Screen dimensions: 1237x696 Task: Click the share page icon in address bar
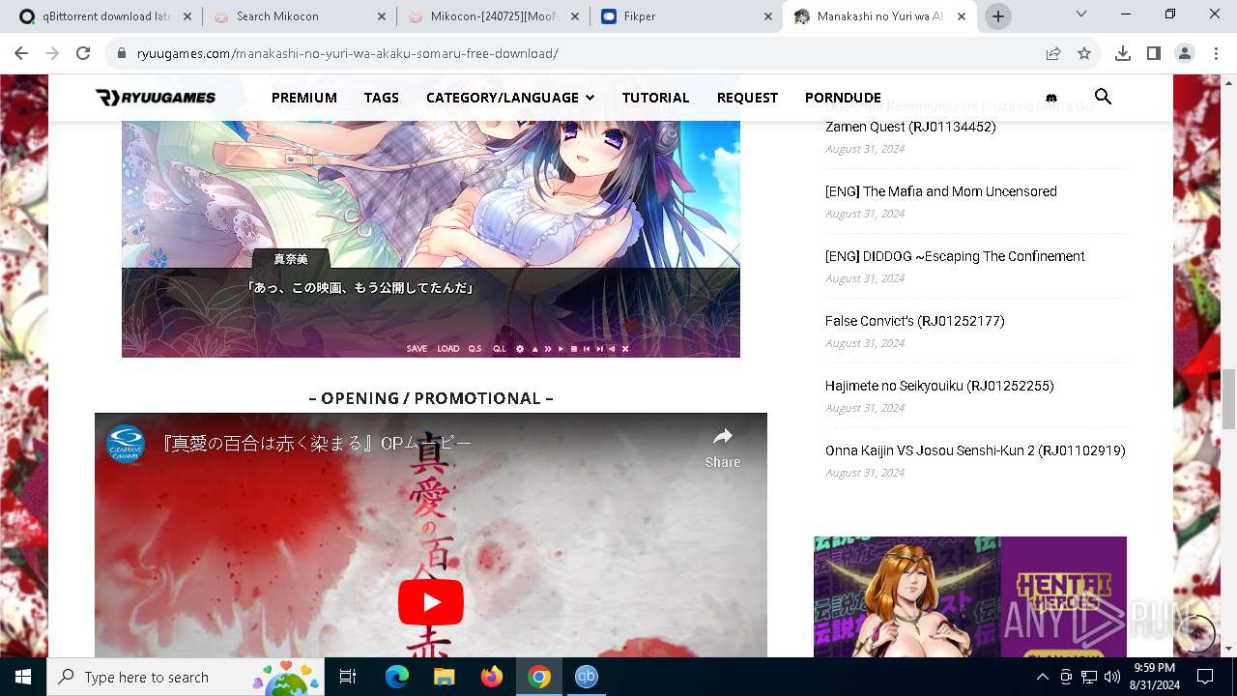click(1053, 53)
